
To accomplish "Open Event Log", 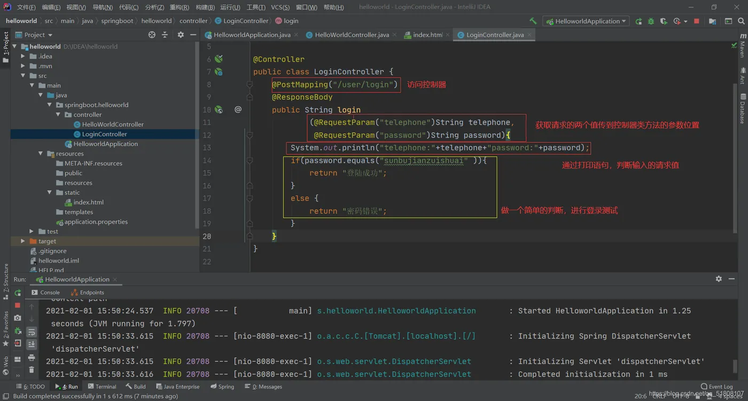I will click(x=716, y=387).
